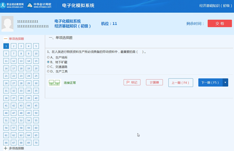This screenshot has height=151, width=234.
Task: Jump to question 25
Action: click(36, 76)
